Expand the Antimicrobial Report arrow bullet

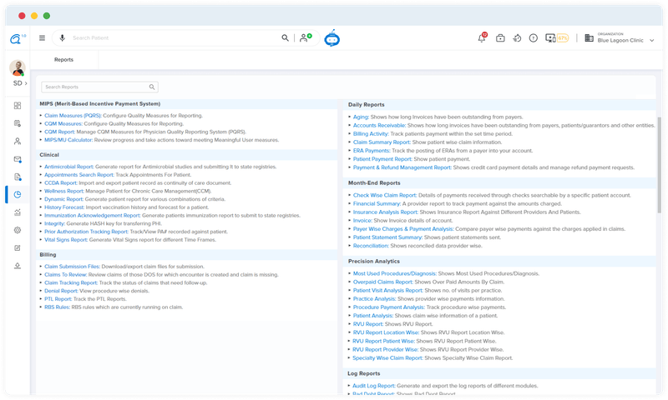click(41, 167)
